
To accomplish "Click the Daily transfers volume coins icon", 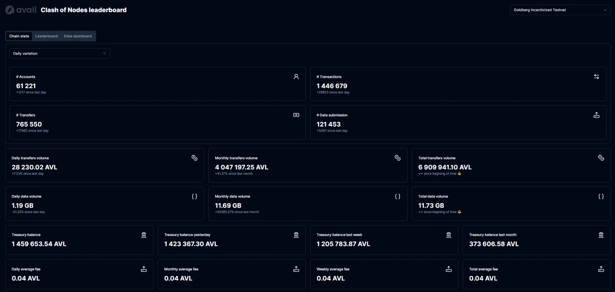I will (195, 158).
